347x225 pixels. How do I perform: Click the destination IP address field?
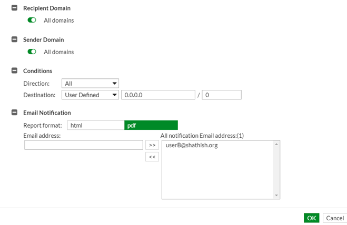pos(158,95)
